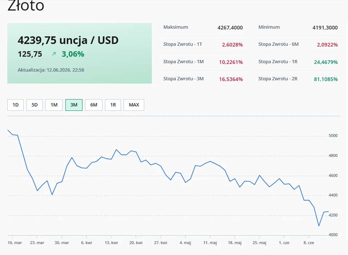Select the Stopa Zwrotu - 1R green percentage

click(326, 62)
